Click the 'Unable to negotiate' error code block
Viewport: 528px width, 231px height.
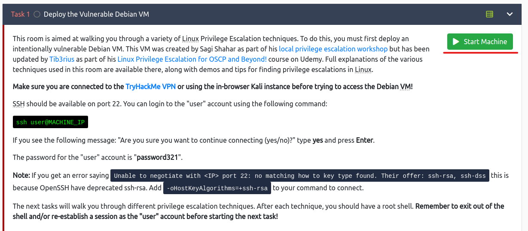pyautogui.click(x=299, y=176)
